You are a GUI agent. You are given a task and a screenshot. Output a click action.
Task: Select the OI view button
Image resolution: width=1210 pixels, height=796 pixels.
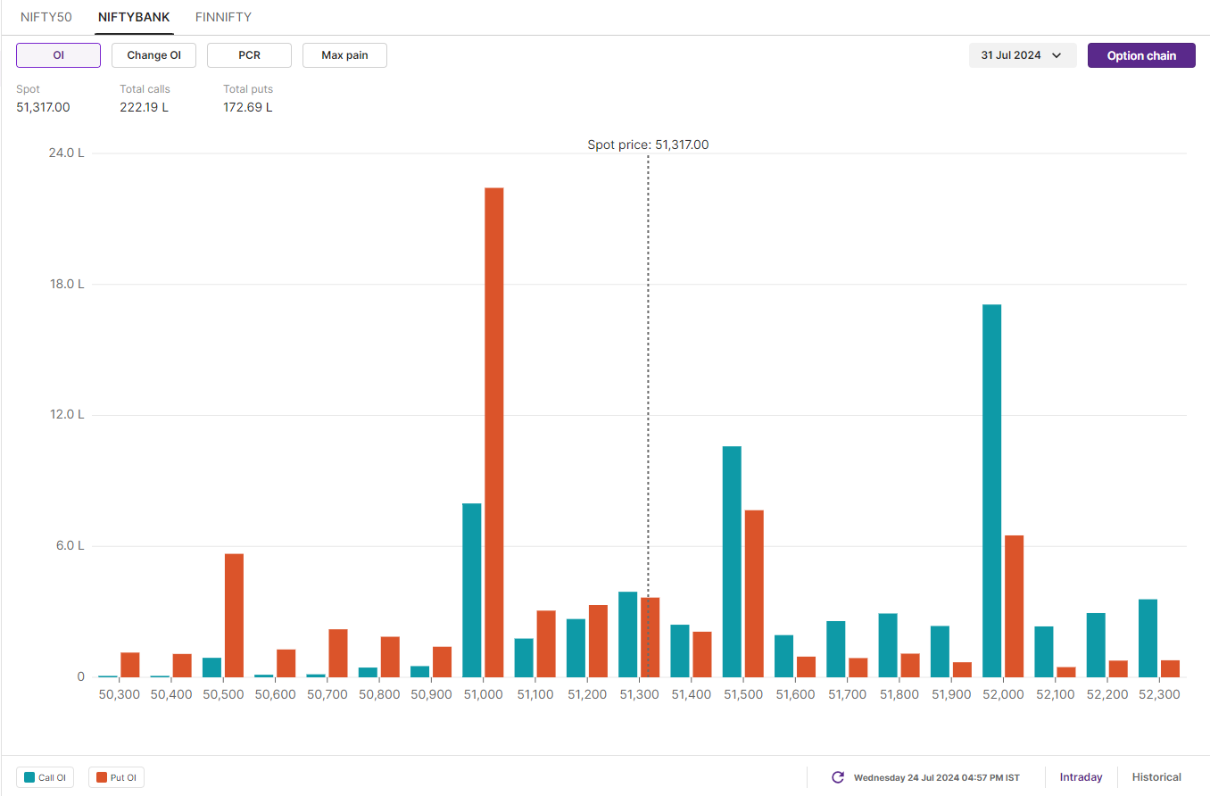[x=58, y=55]
